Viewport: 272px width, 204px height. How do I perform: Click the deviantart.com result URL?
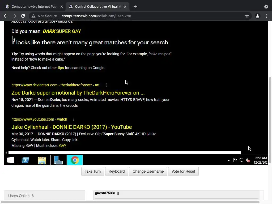pos(55,85)
